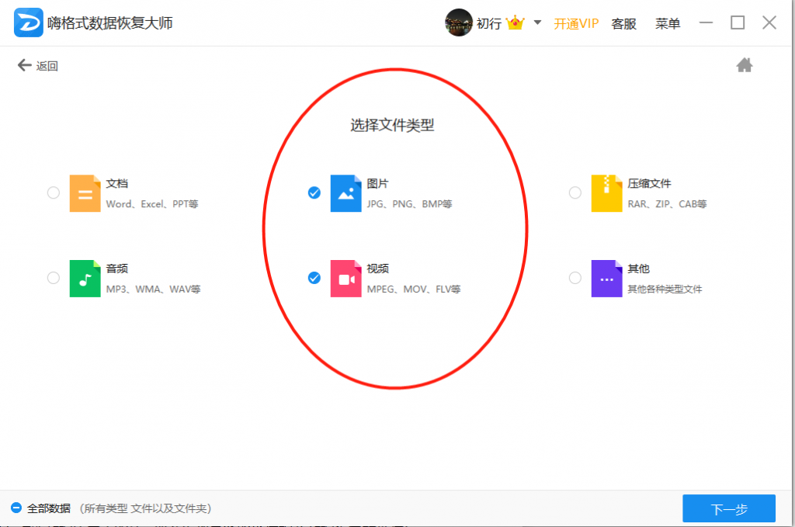This screenshot has height=527, width=795.
Task: Click 'Word、Excel、PPT等' description text
Action: point(152,203)
